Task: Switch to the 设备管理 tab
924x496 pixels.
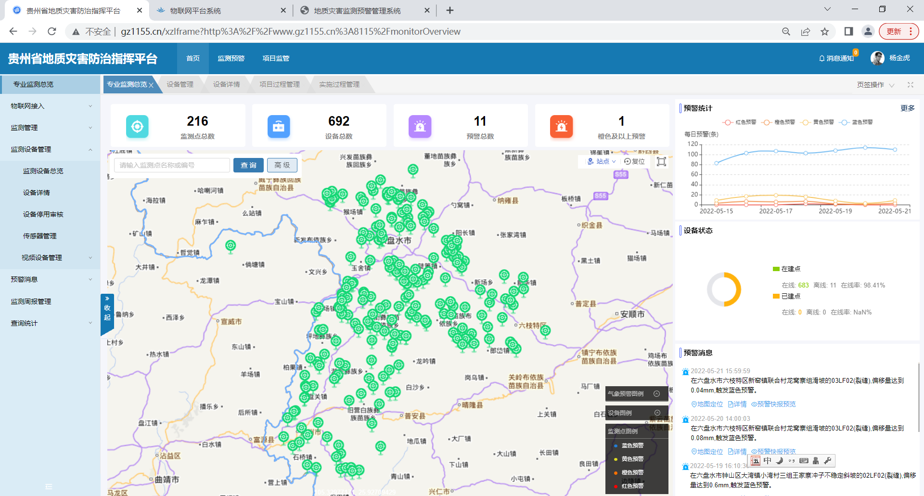Action: (x=180, y=85)
